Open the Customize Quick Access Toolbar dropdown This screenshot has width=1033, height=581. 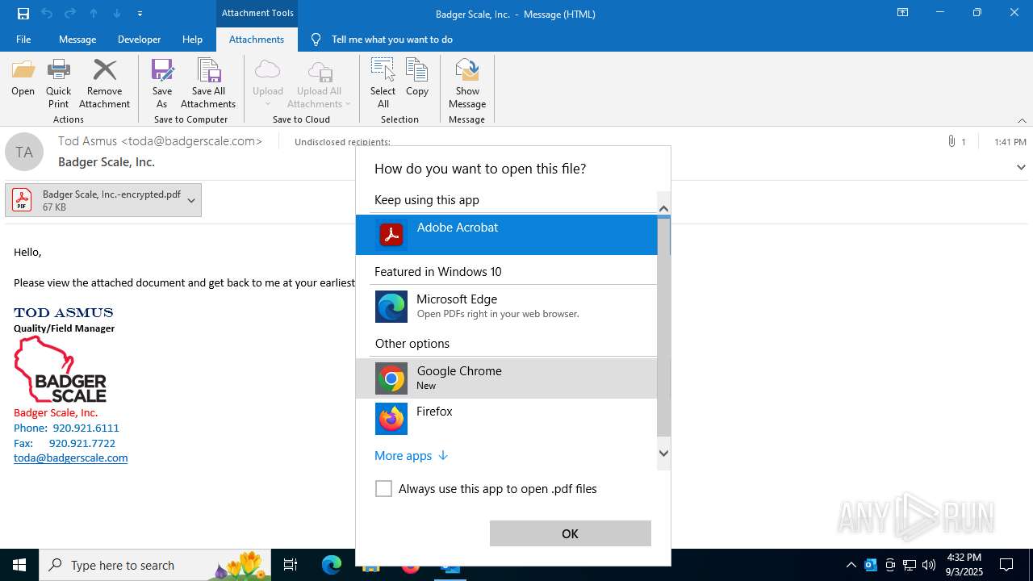[140, 14]
